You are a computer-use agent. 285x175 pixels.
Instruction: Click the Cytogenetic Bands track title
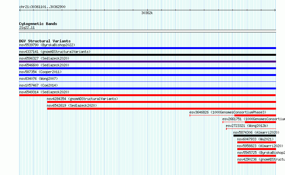pyautogui.click(x=38, y=24)
